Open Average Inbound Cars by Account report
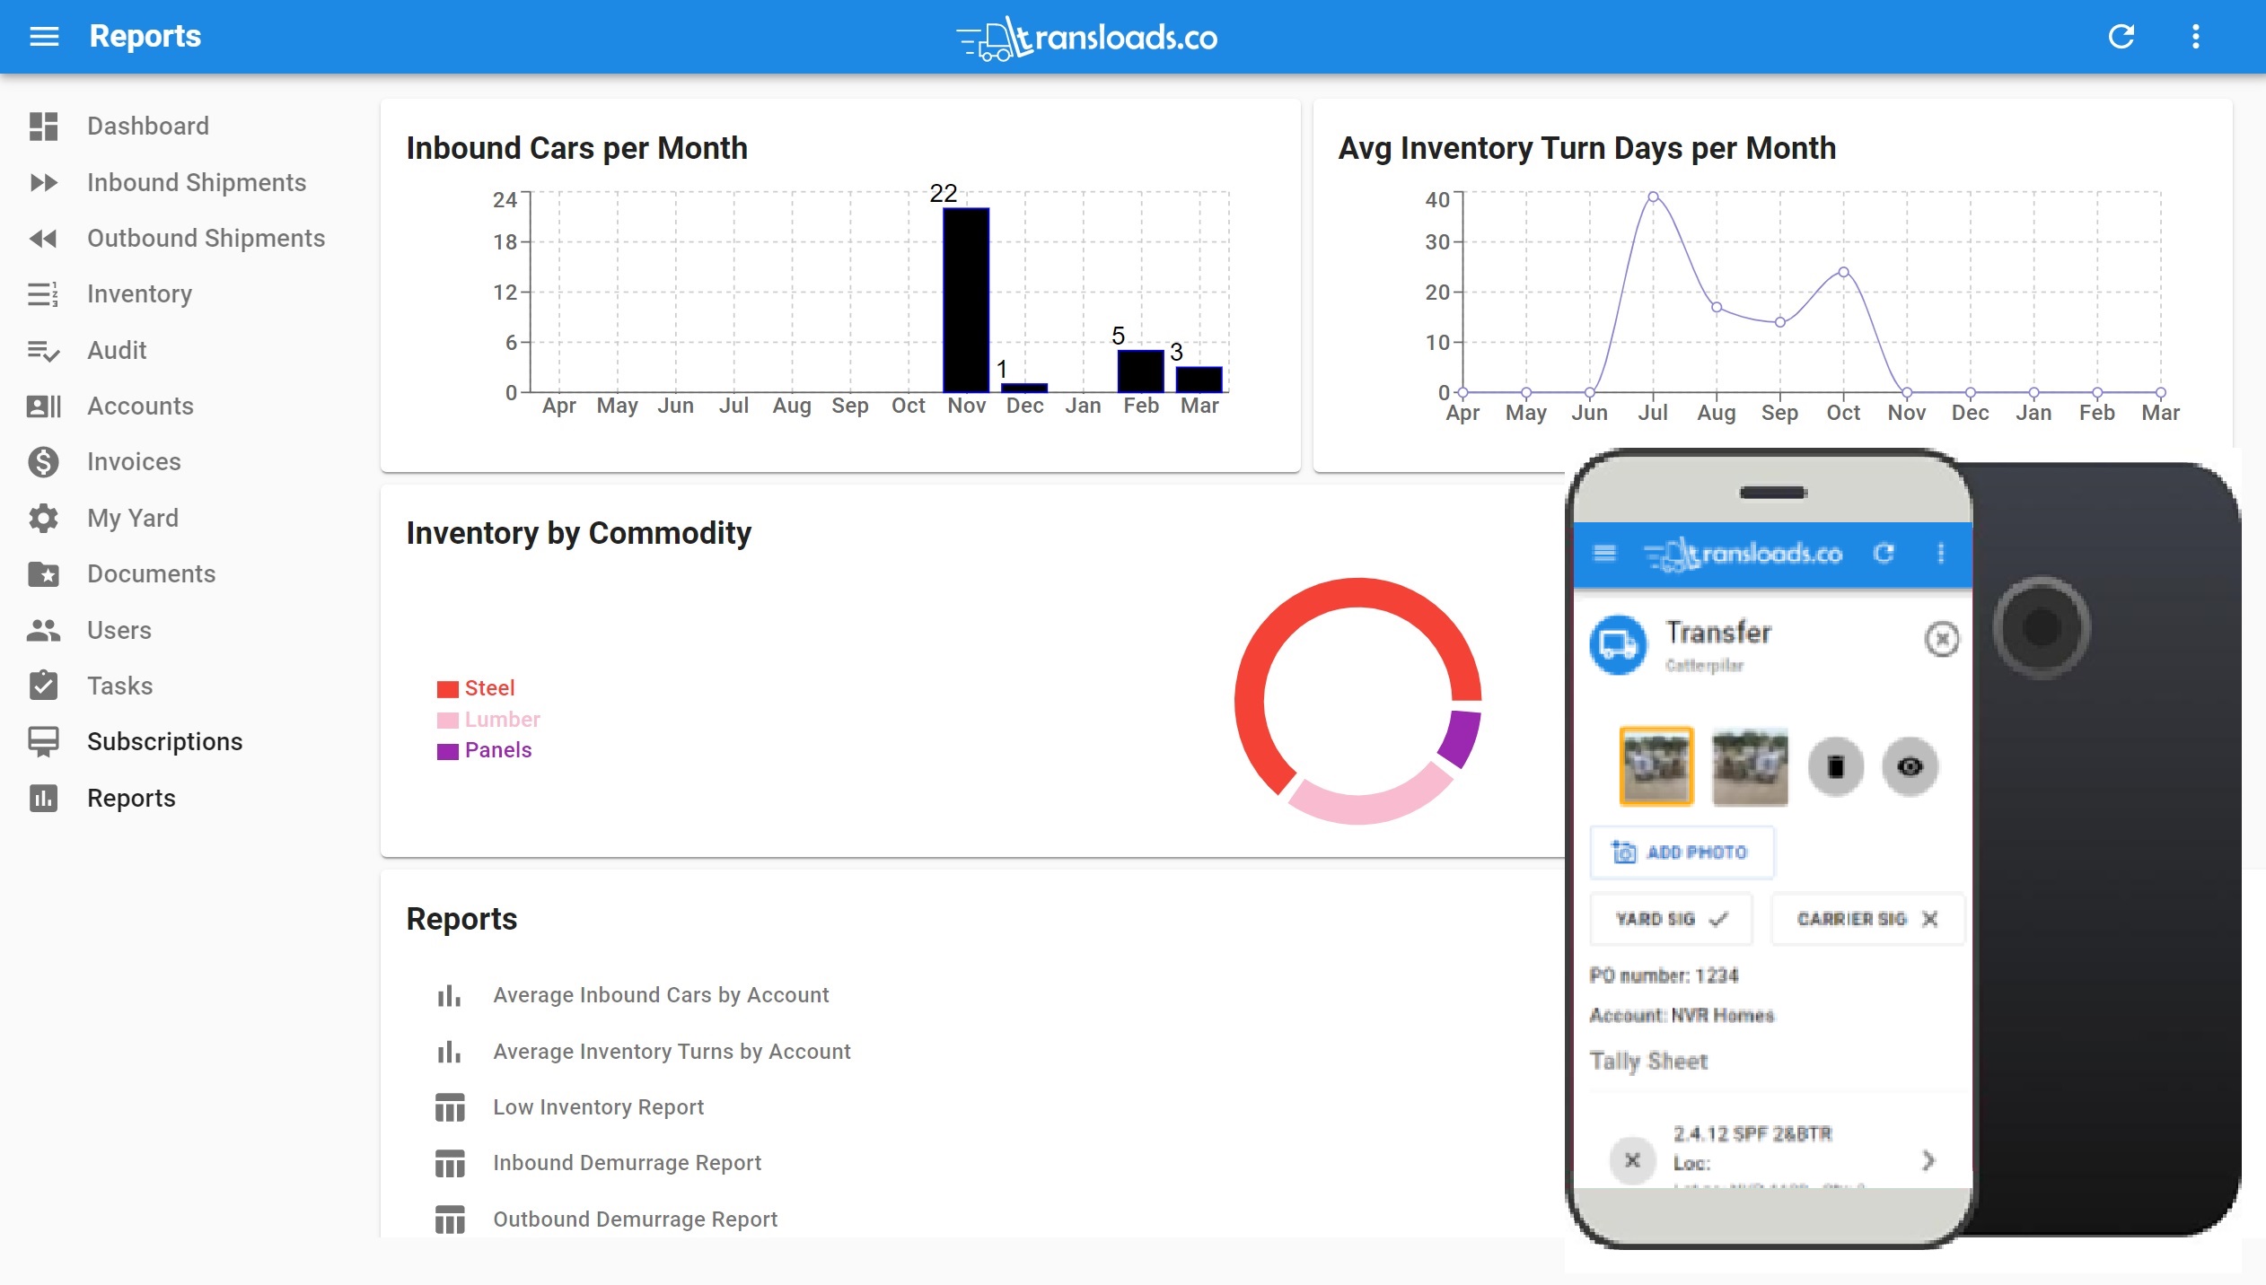The width and height of the screenshot is (2266, 1285). (x=660, y=995)
